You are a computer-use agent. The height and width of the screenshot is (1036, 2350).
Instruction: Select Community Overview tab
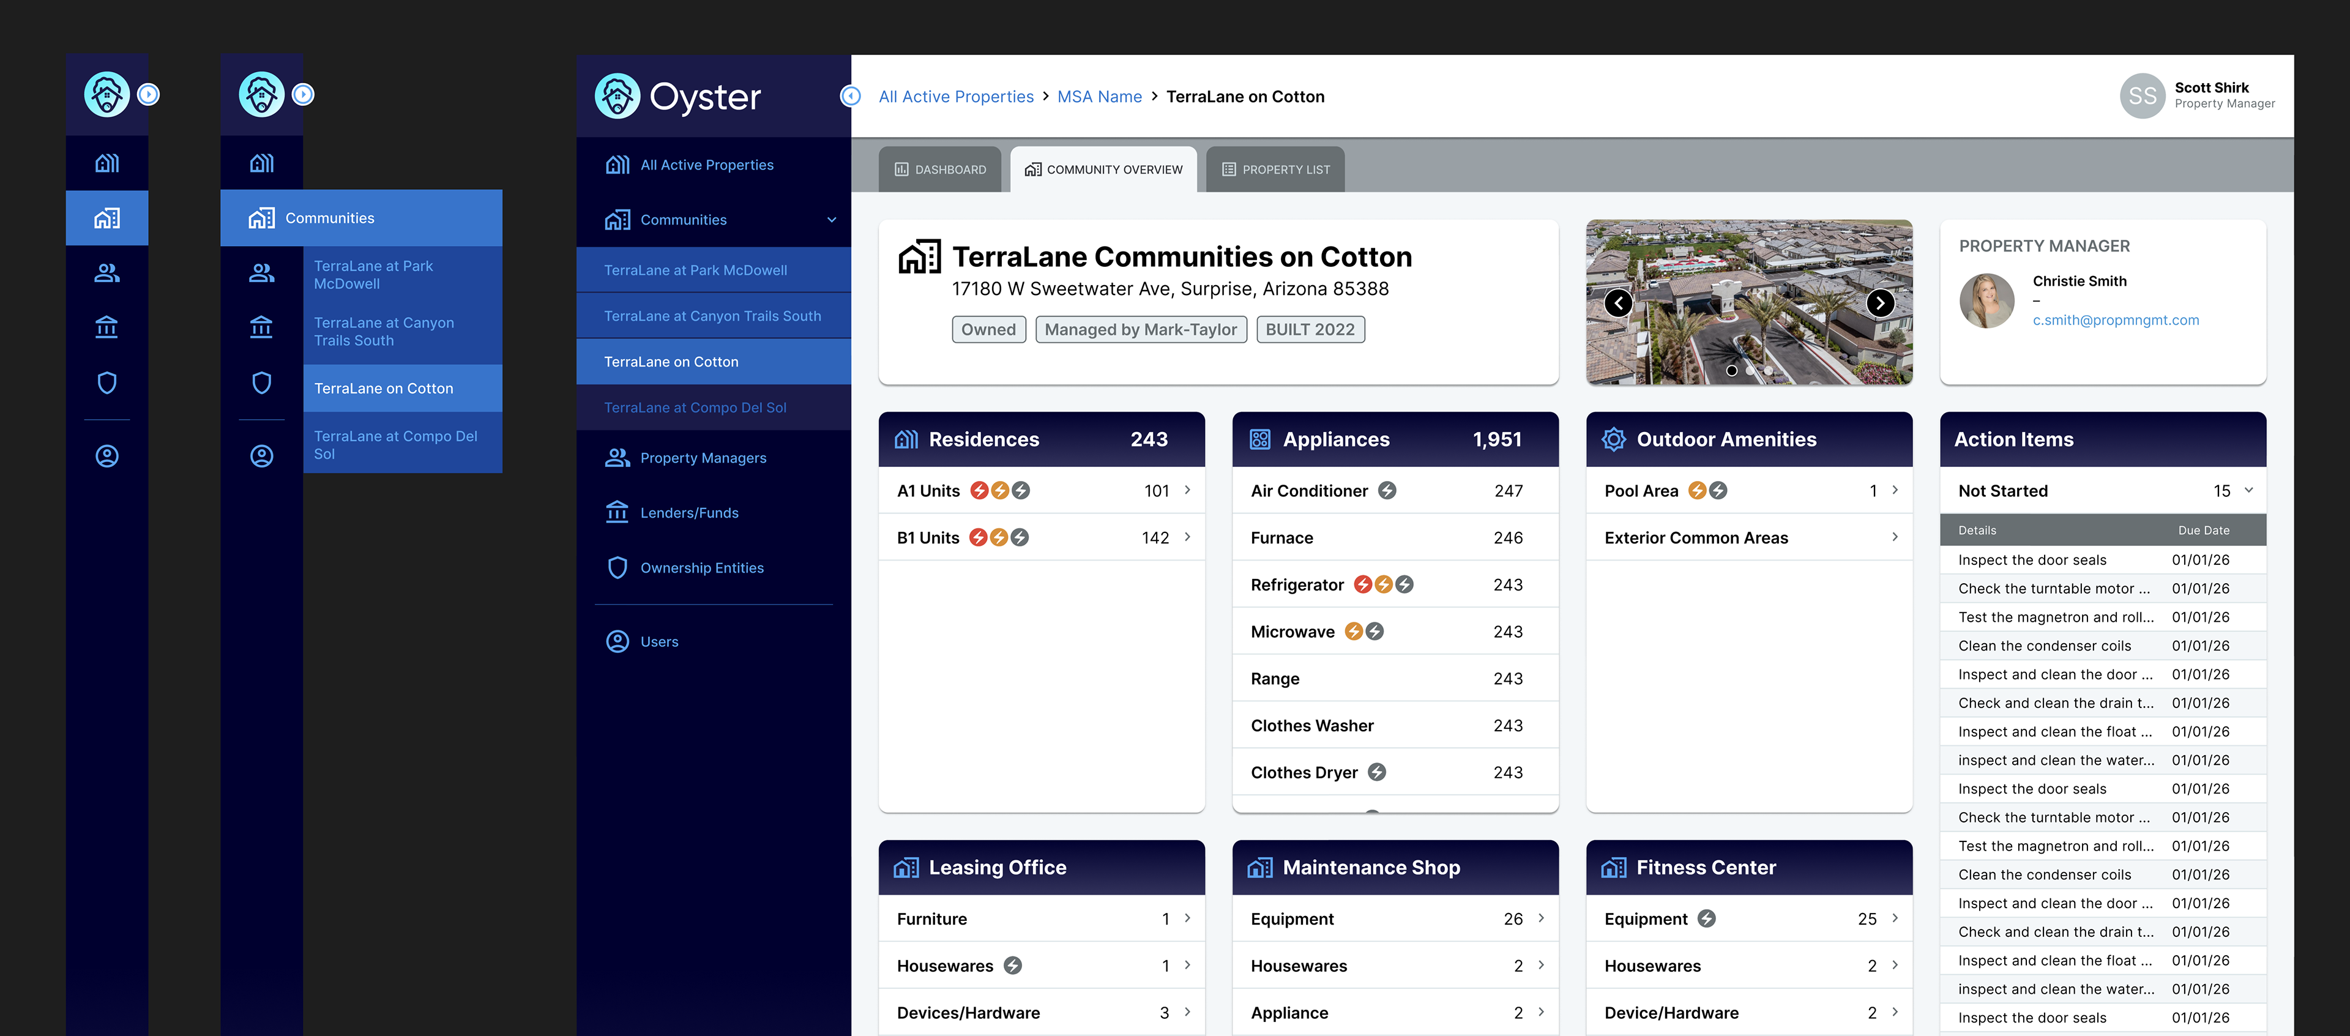pos(1103,170)
